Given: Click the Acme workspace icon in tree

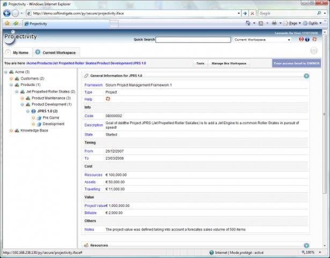Looking at the screenshot, I should pyautogui.click(x=11, y=72).
